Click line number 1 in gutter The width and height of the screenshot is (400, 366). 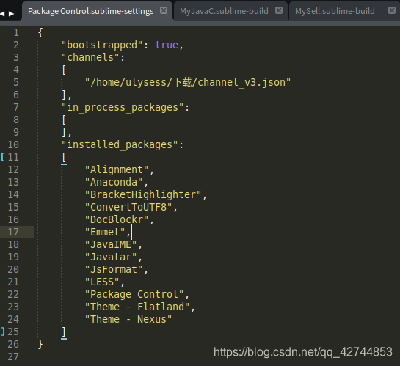16,32
